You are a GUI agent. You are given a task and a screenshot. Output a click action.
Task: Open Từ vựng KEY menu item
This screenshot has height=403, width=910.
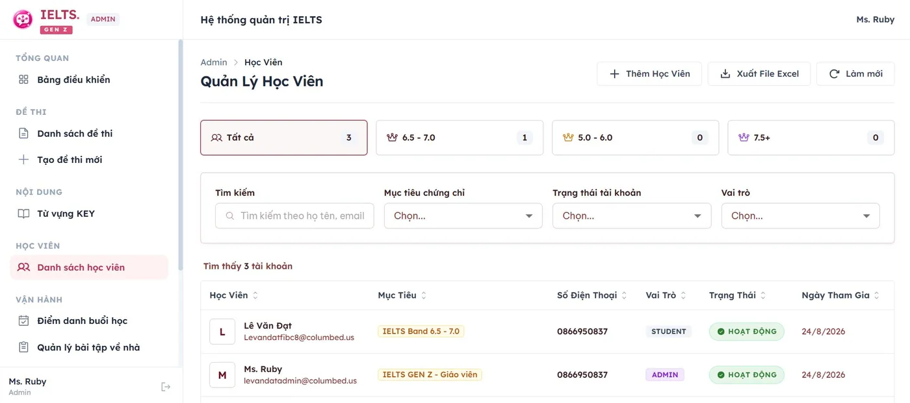[x=89, y=214]
